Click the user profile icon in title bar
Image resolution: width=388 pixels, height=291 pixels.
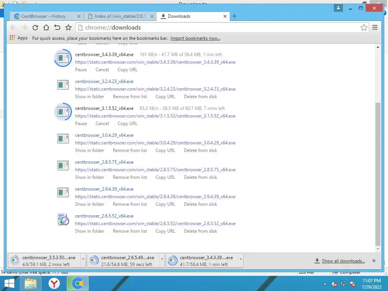point(338,8)
